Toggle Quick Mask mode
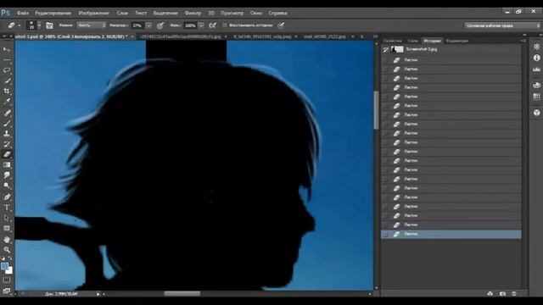 click(7, 280)
